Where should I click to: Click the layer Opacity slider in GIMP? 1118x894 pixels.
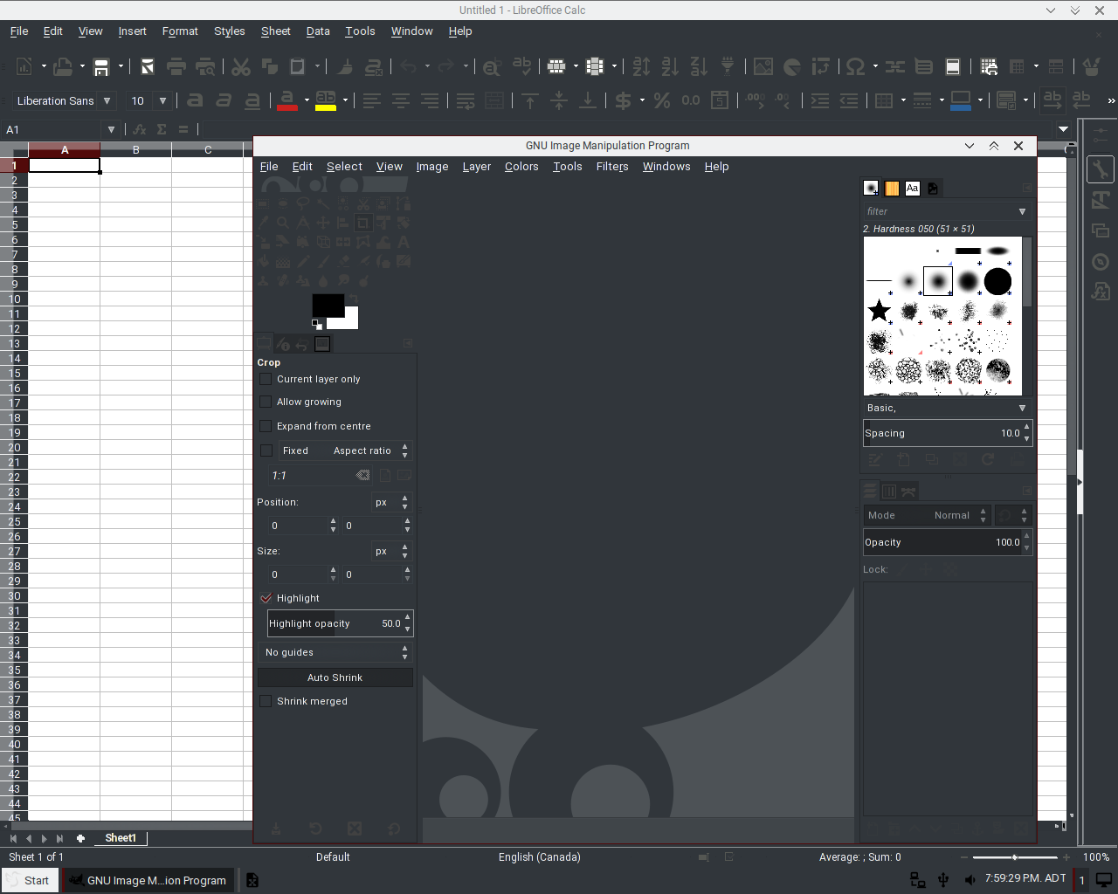pyautogui.click(x=942, y=542)
